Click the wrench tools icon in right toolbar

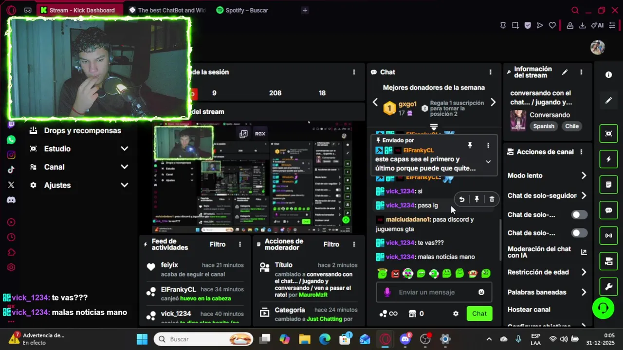pyautogui.click(x=608, y=287)
